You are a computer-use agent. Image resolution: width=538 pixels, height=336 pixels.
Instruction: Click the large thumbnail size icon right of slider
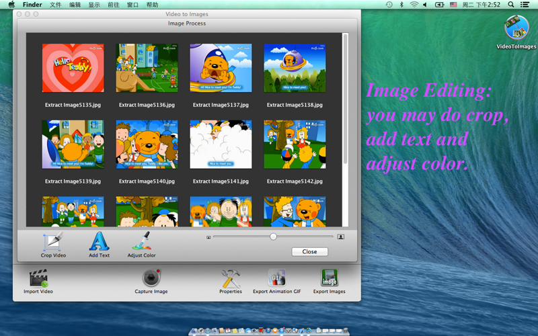coord(341,237)
